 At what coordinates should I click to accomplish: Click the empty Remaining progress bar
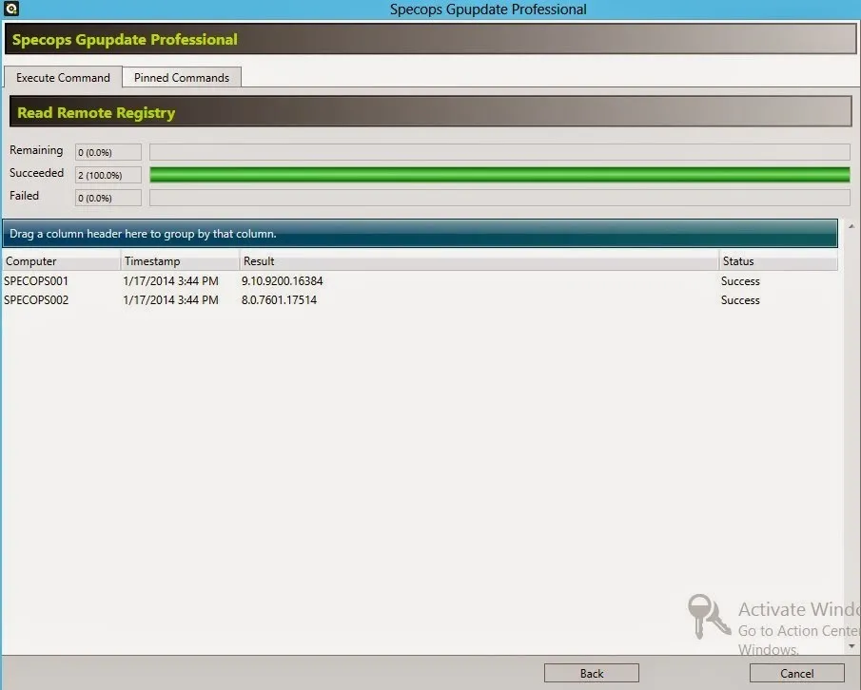click(x=499, y=152)
